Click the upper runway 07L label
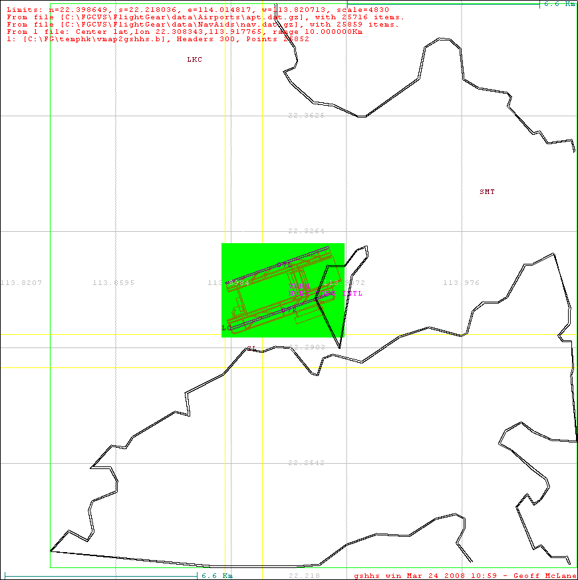 coord(285,264)
